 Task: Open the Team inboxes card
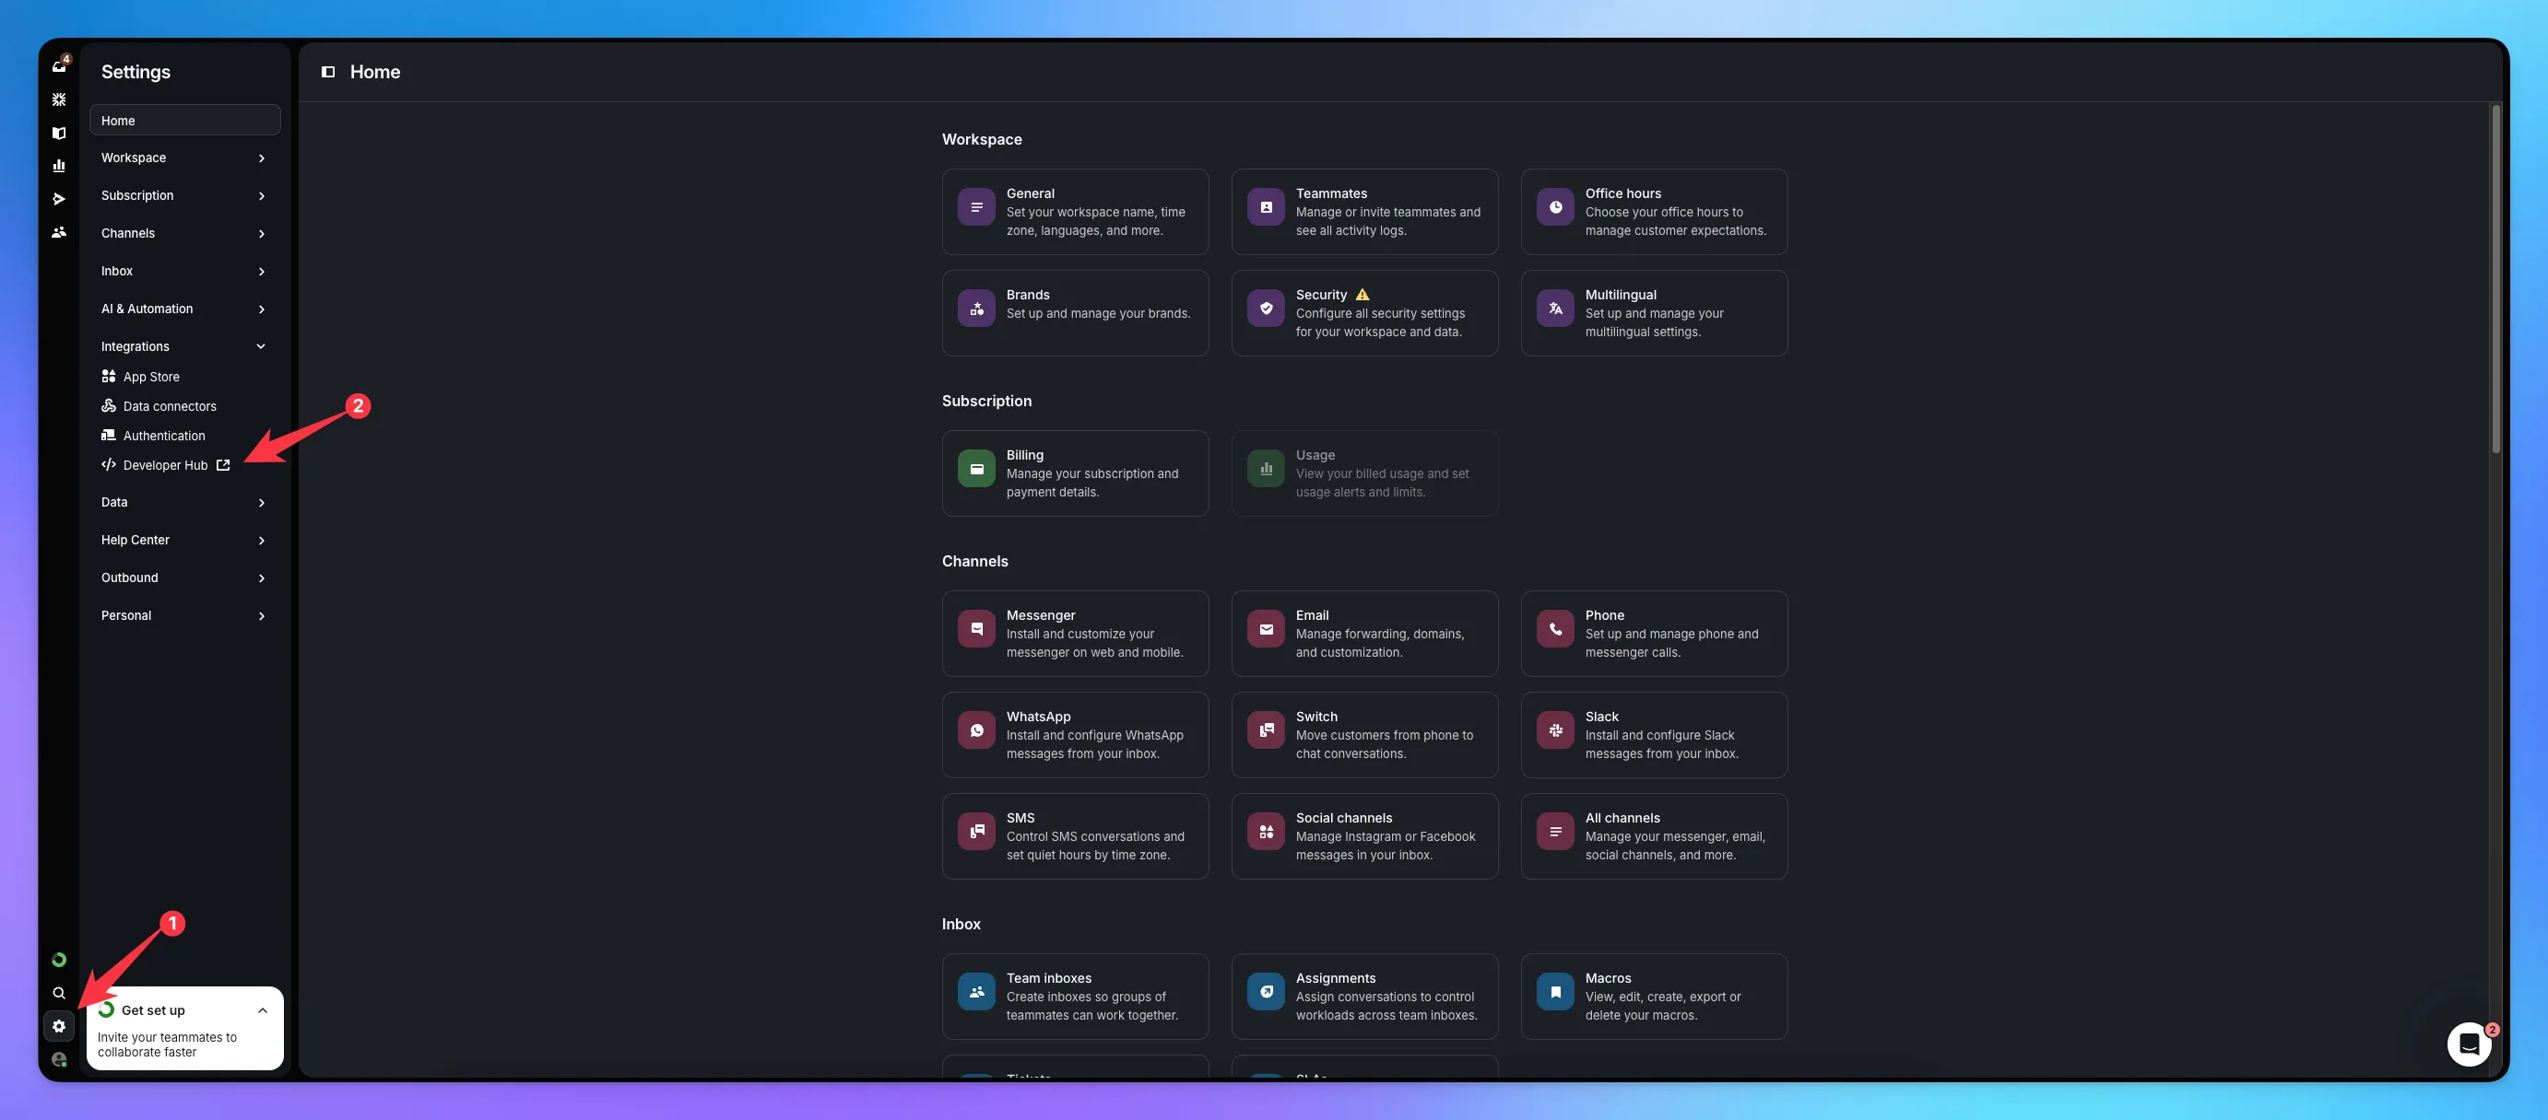[1075, 997]
